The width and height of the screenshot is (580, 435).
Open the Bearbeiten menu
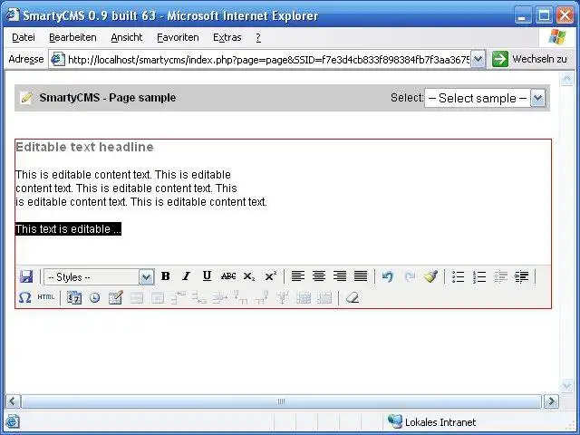pyautogui.click(x=72, y=37)
